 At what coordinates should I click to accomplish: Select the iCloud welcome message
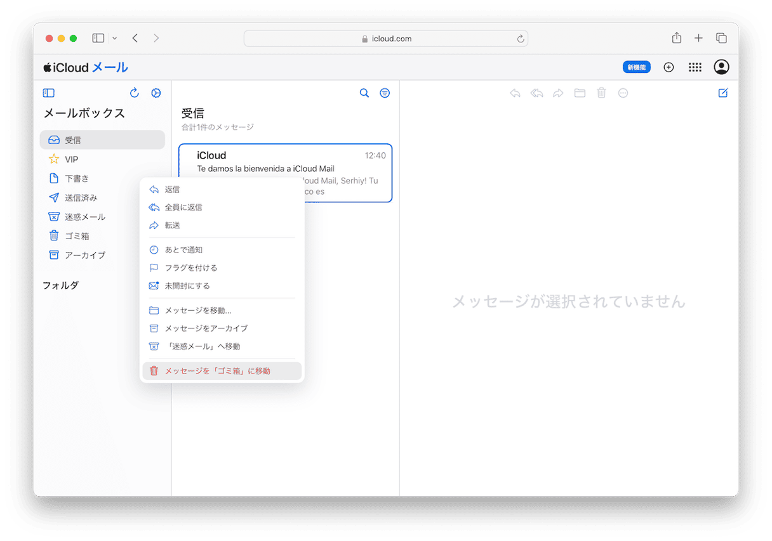tap(285, 173)
